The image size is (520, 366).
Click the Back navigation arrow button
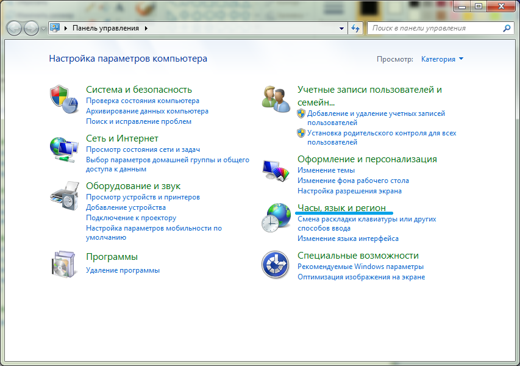click(14, 29)
